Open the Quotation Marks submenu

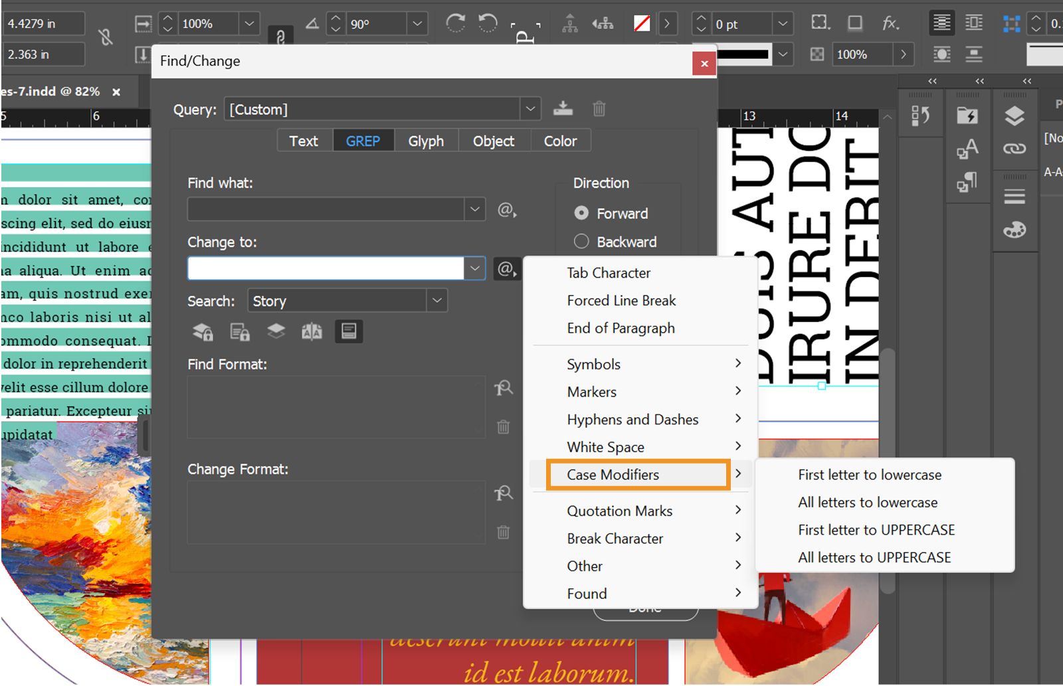pos(640,511)
